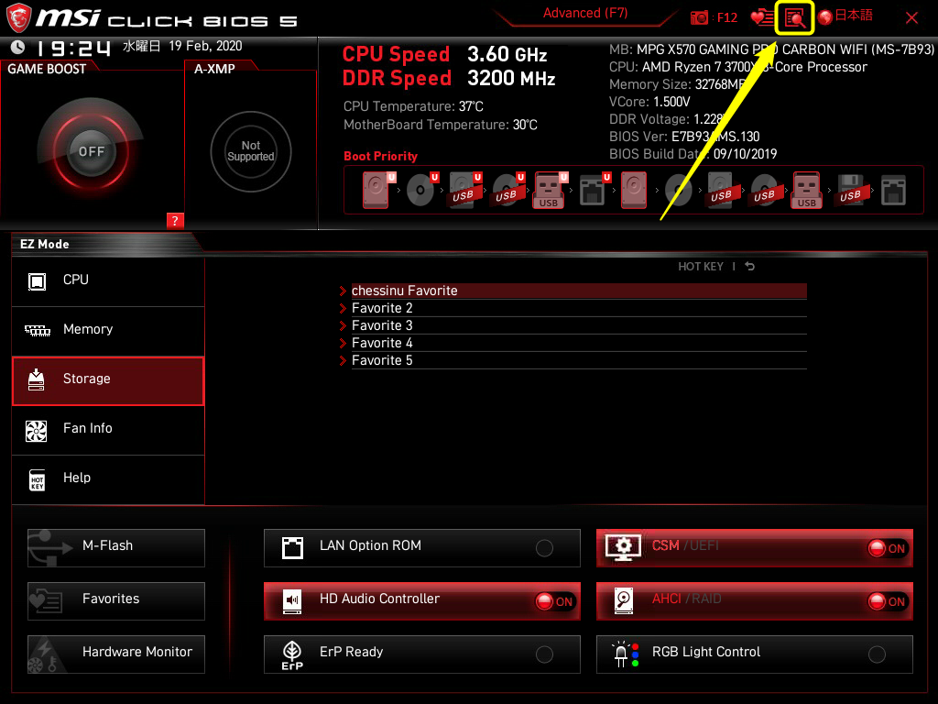Select the UEFI optical disc boot device icon
Screen dimensions: 938x704
[421, 191]
